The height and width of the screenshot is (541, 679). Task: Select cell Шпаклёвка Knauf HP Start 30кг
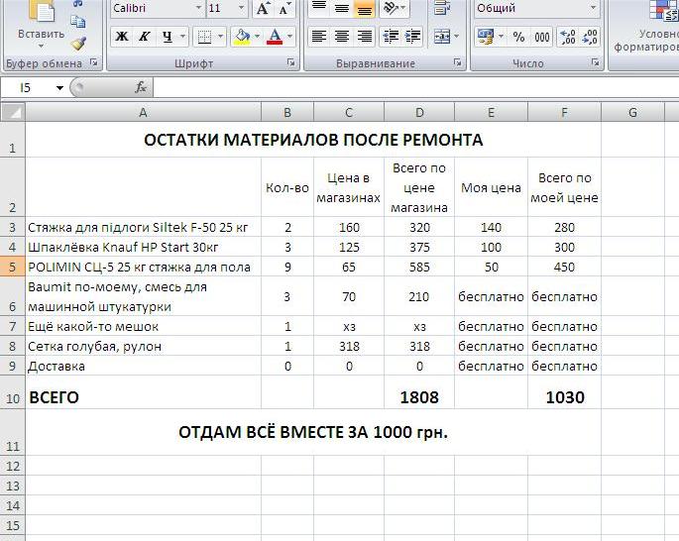[144, 247]
